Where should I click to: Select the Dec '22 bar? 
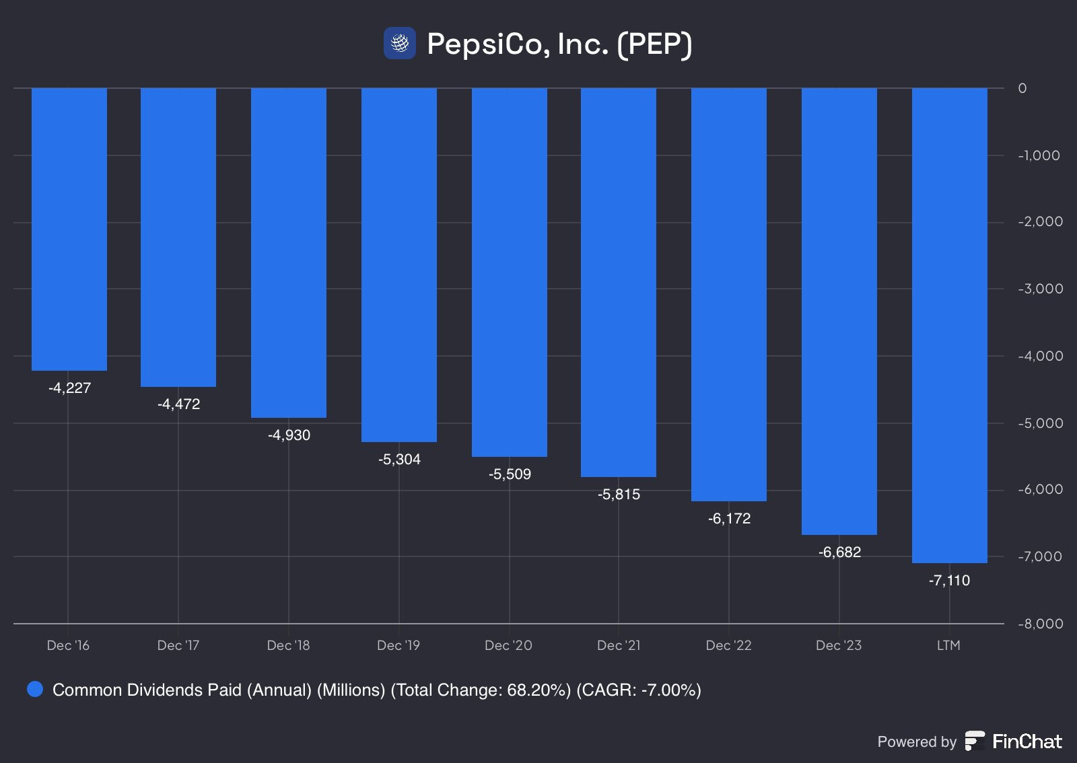729,295
